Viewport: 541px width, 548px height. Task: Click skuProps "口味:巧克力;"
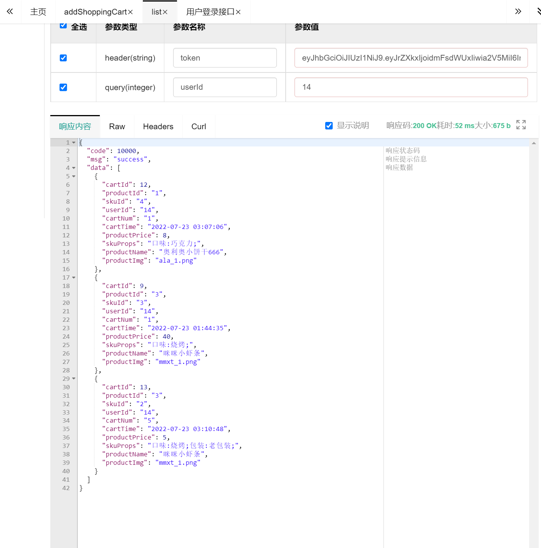tap(174, 244)
